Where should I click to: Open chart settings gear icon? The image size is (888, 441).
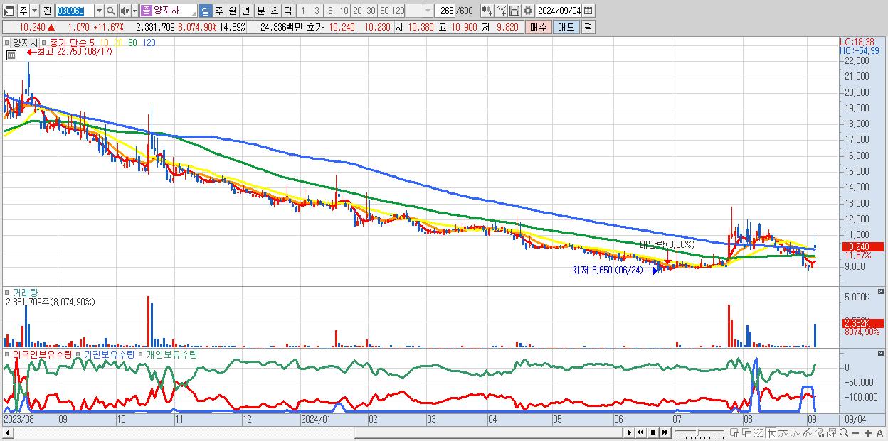[x=528, y=11]
